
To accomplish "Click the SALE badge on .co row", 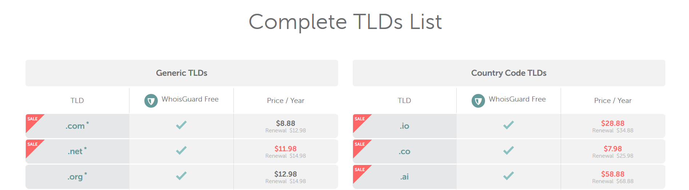I will pyautogui.click(x=360, y=145).
